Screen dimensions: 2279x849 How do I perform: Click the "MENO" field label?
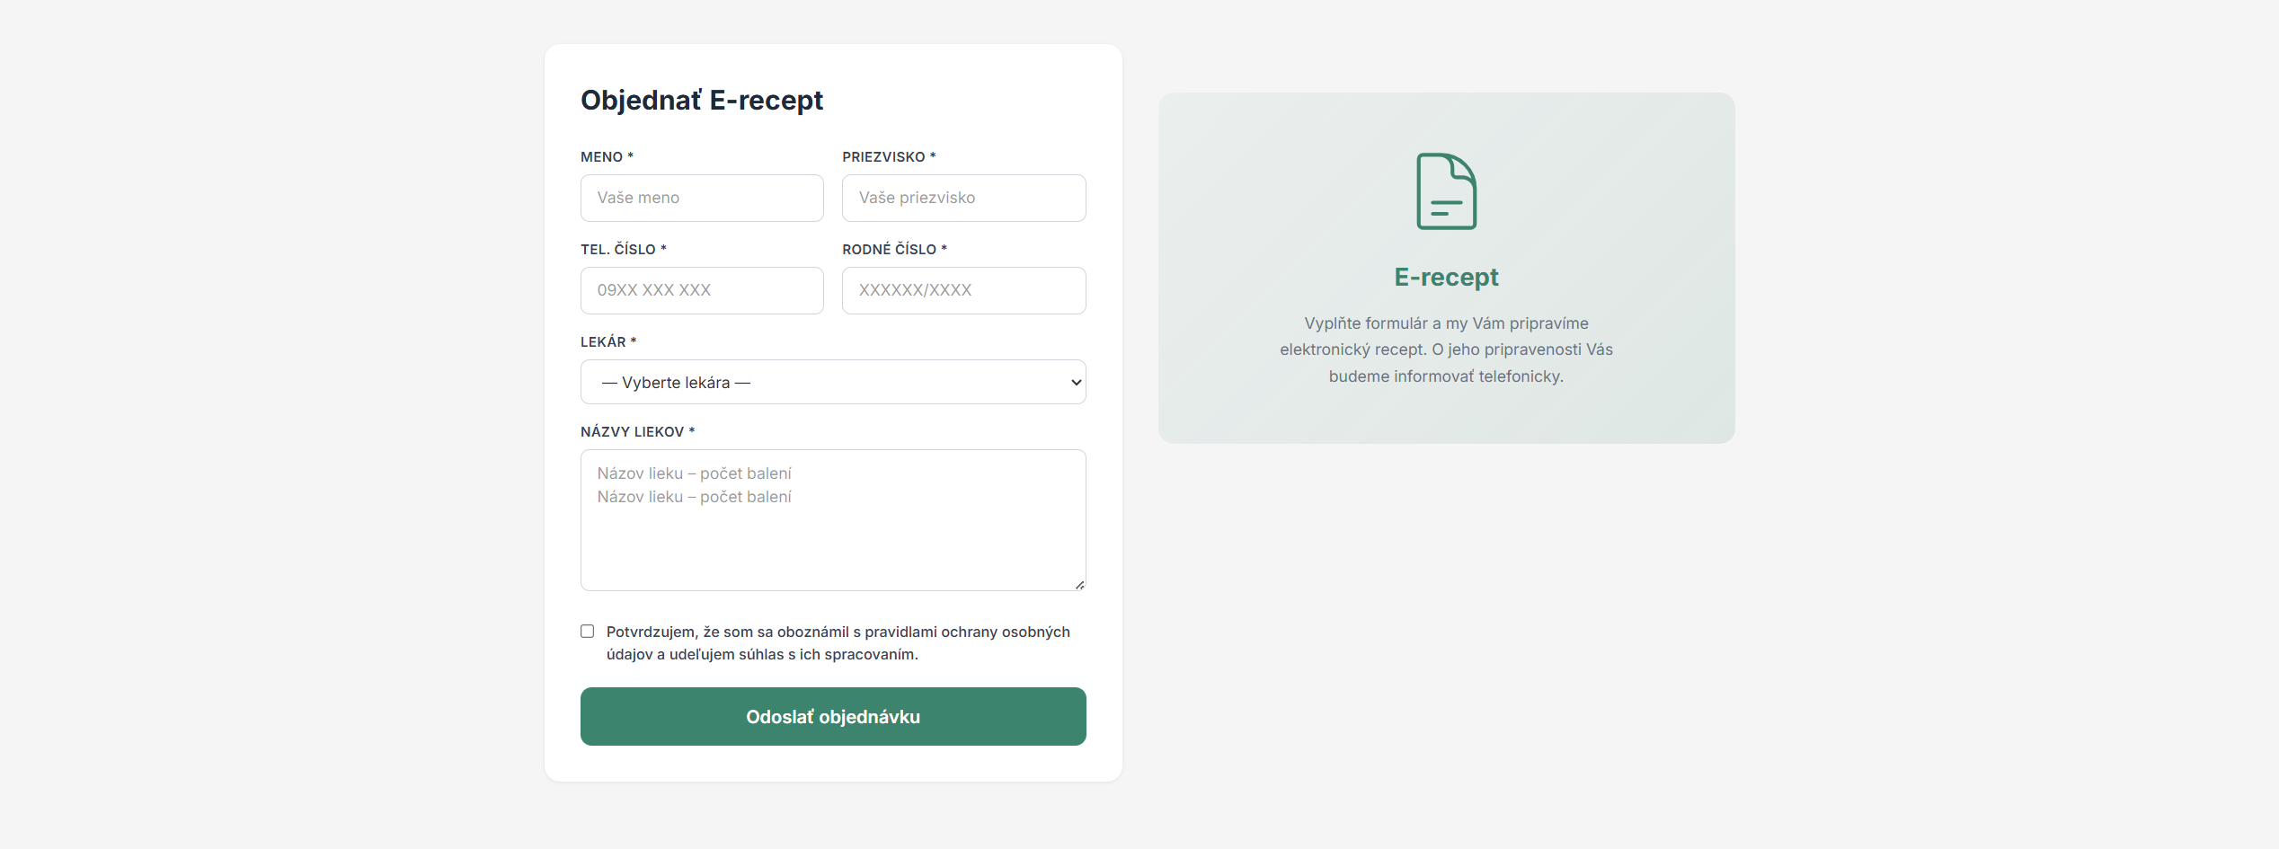tap(602, 157)
